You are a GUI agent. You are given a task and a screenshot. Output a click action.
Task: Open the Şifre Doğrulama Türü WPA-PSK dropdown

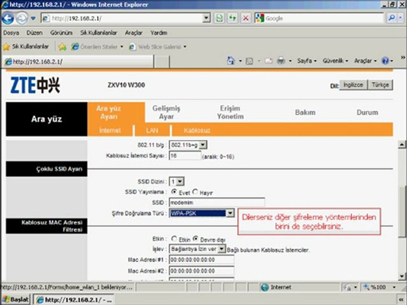tap(201, 213)
